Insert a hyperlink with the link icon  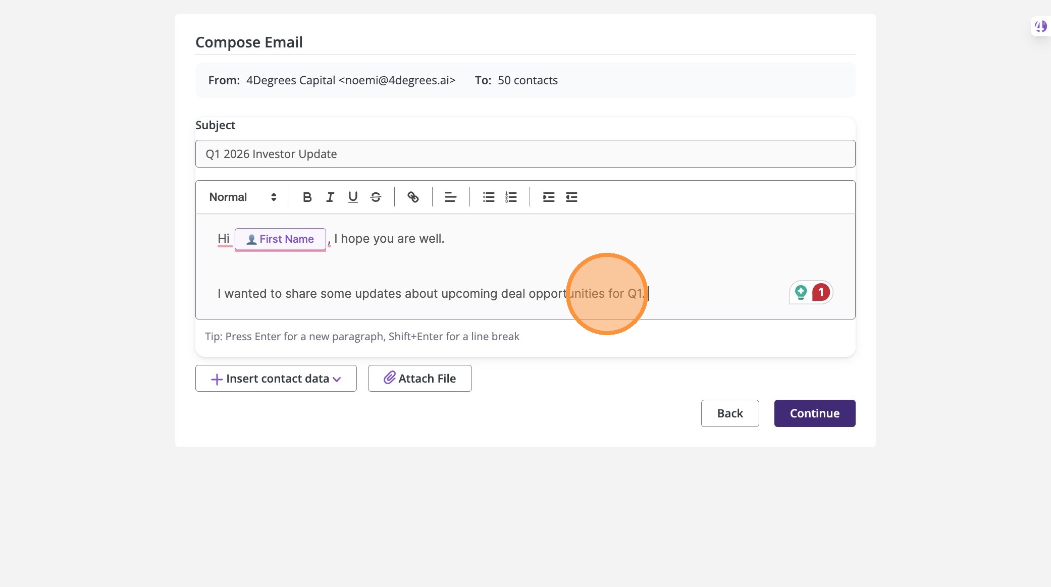[x=413, y=197]
